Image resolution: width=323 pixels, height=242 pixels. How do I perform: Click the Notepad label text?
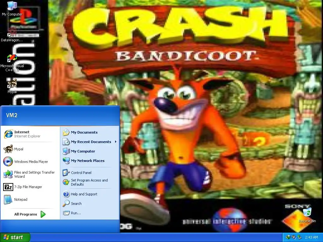(21, 199)
